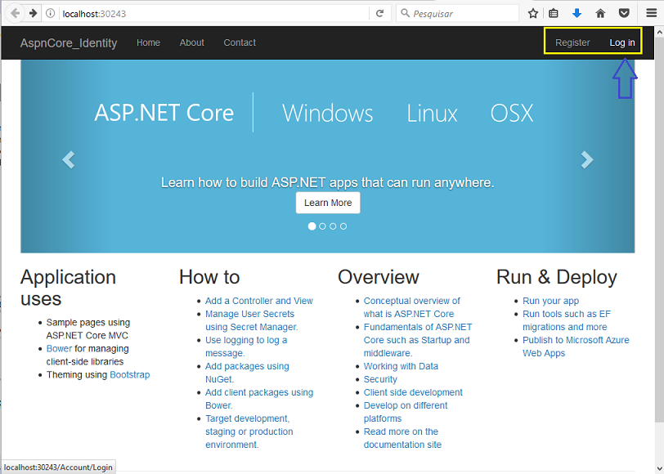Click the Application uses heading

[68, 288]
